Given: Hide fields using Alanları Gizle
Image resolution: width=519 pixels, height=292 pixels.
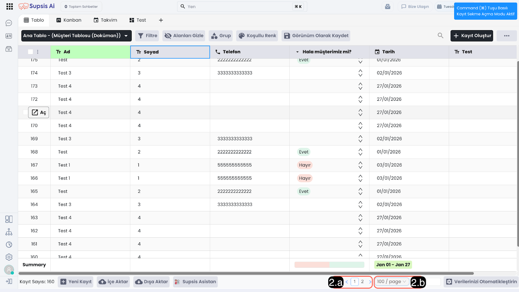Looking at the screenshot, I should point(184,36).
